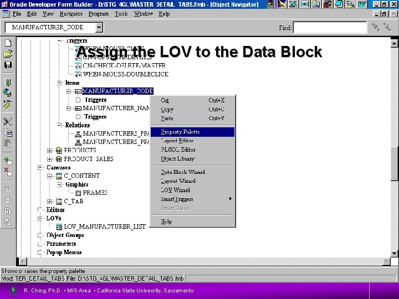Screen dimensions: 399x299
Task: Click the Delete red X icon
Action: click(x=8, y=172)
